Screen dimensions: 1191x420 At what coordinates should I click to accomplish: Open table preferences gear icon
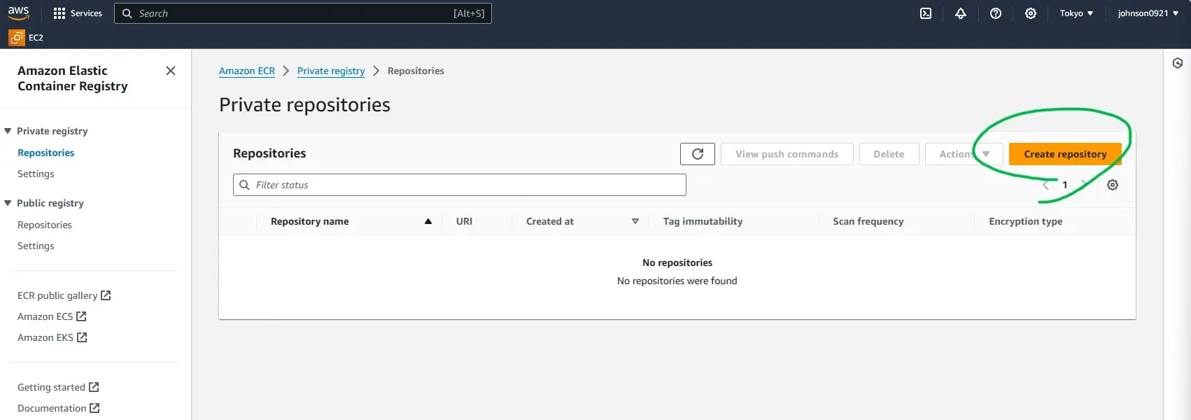(x=1113, y=185)
